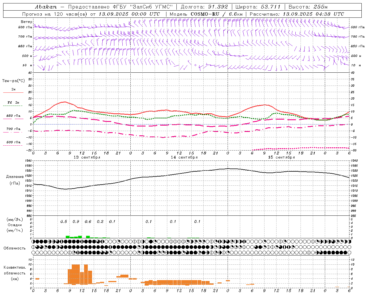The height and width of the screenshot is (293, 366).
Task: Click the computed time "13.09.2025 04:38 UTC"
Action: tap(313, 14)
